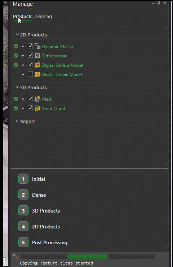
Task: Click step 2 number badge
Action: [23, 194]
